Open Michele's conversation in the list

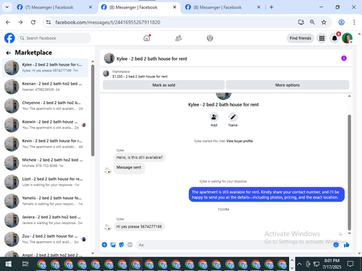click(x=45, y=163)
